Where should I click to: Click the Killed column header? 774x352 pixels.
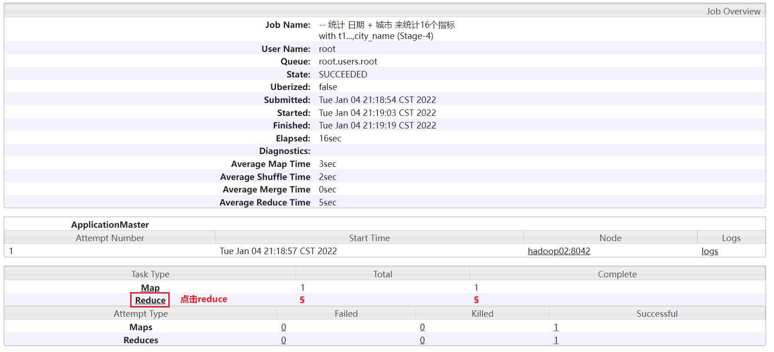483,314
